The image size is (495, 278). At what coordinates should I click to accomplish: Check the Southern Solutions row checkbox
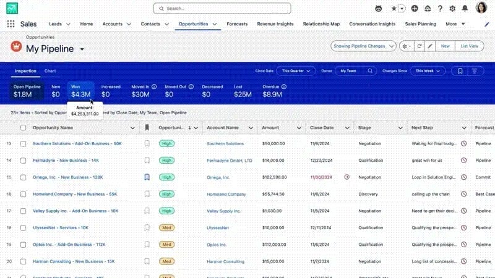tap(23, 144)
